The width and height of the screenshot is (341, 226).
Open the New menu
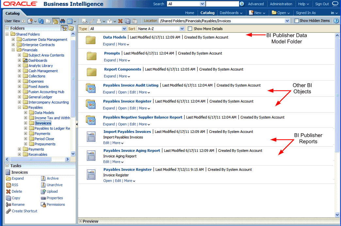point(257,13)
